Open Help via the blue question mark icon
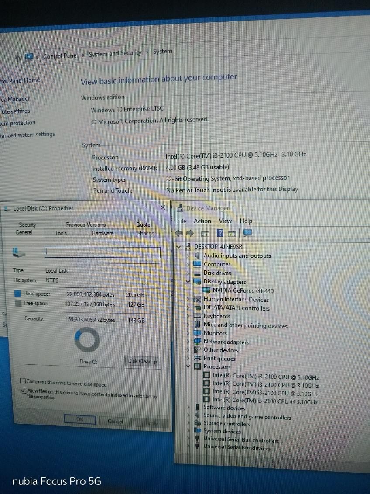The height and width of the screenshot is (494, 370). point(220,233)
